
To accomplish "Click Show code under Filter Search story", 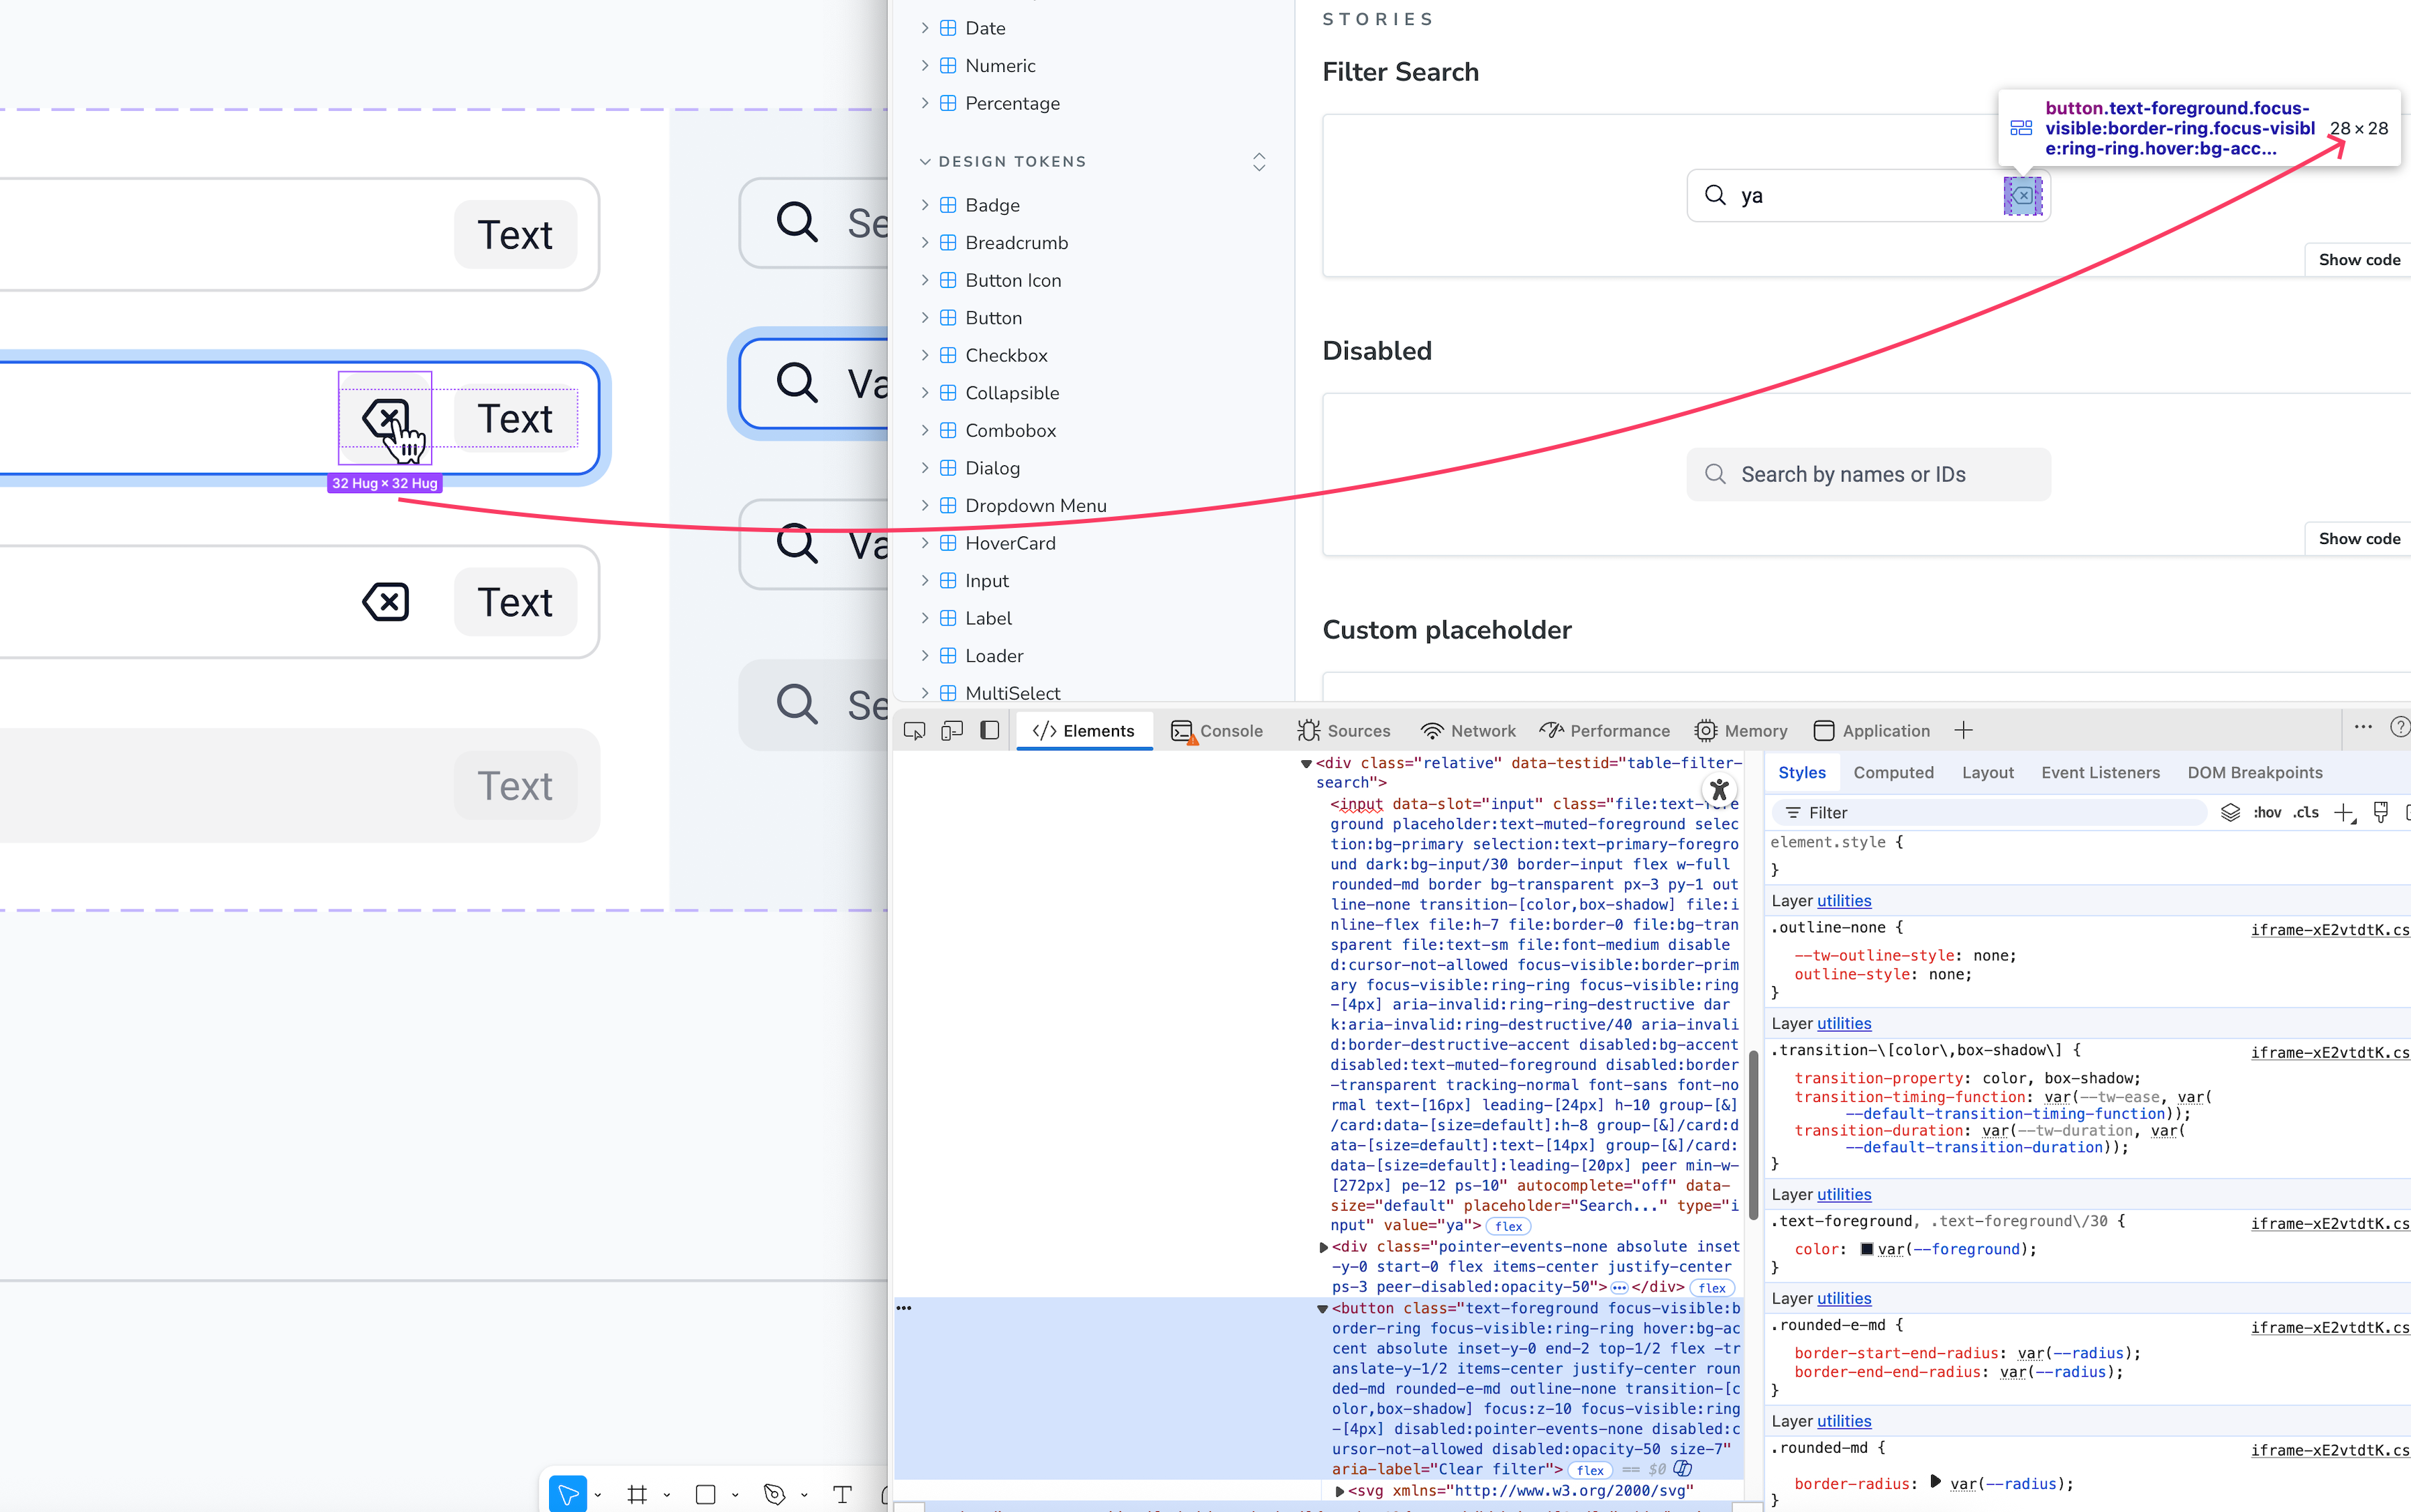I will coord(2358,260).
